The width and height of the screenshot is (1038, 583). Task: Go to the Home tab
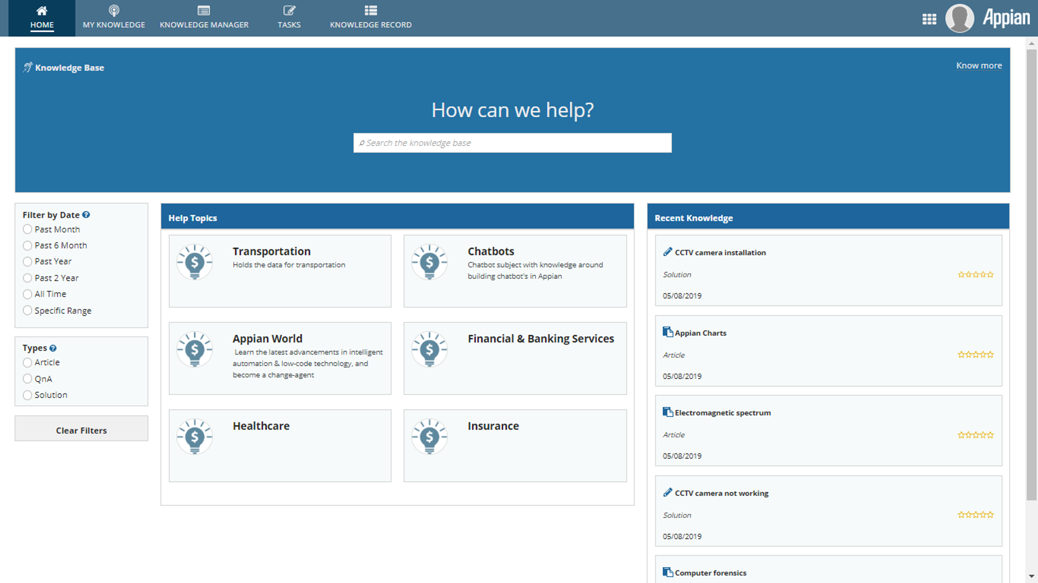(42, 18)
